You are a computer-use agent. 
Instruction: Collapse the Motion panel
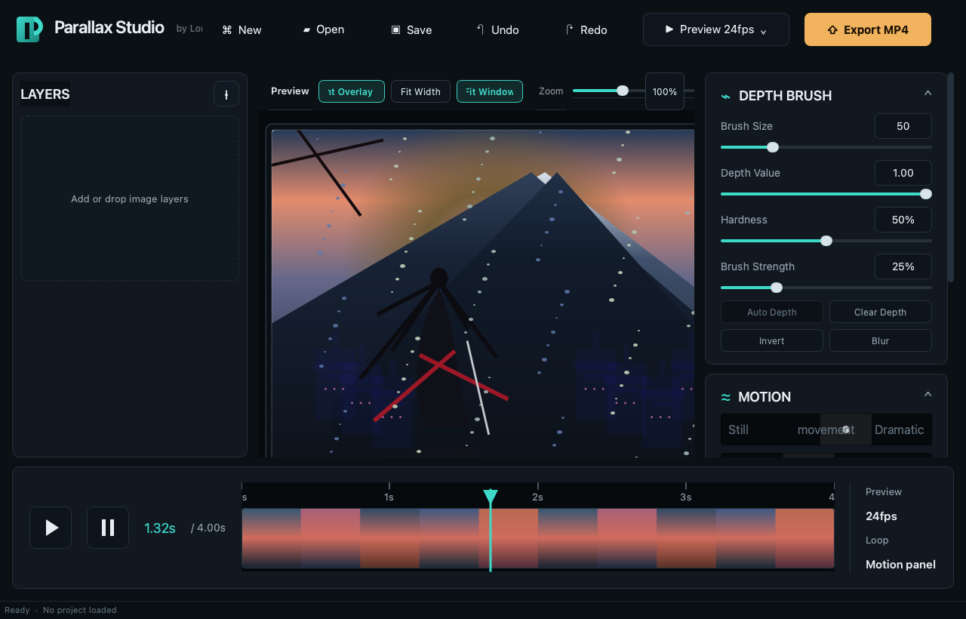[x=928, y=395]
